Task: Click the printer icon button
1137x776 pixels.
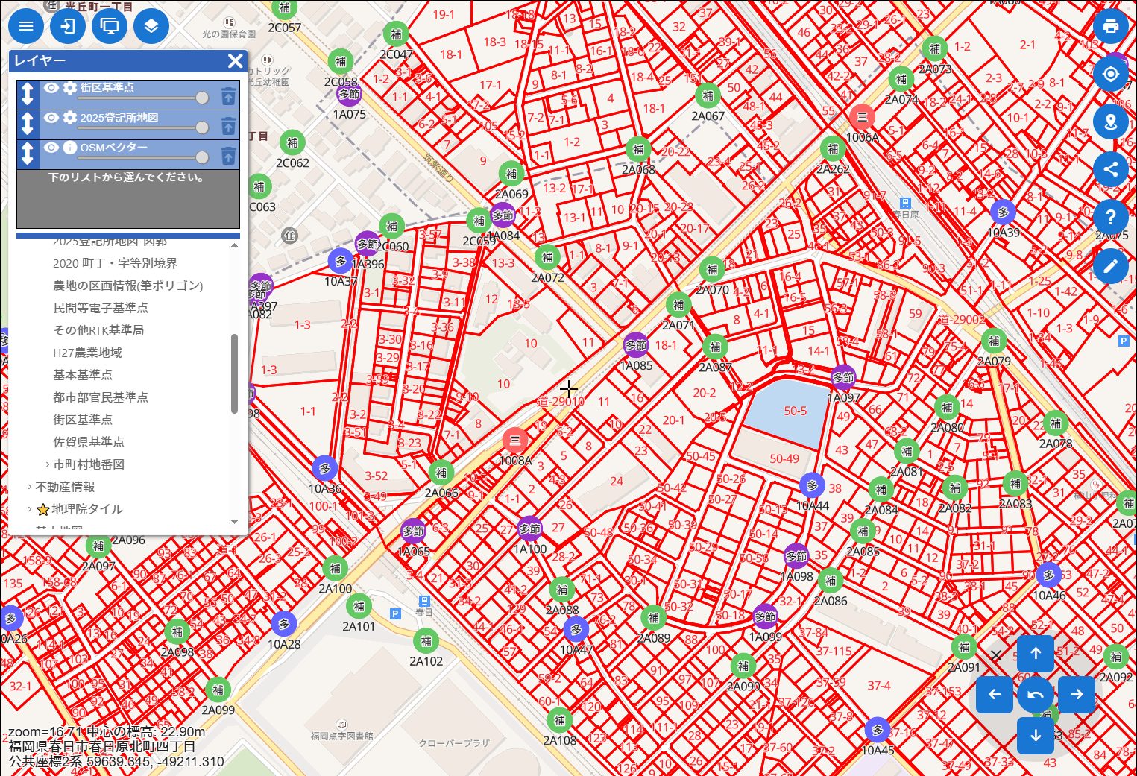Action: [x=1110, y=27]
